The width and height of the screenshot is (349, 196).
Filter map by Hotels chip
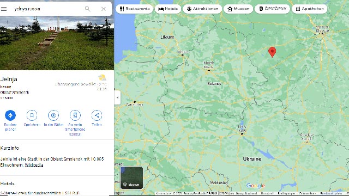point(168,9)
